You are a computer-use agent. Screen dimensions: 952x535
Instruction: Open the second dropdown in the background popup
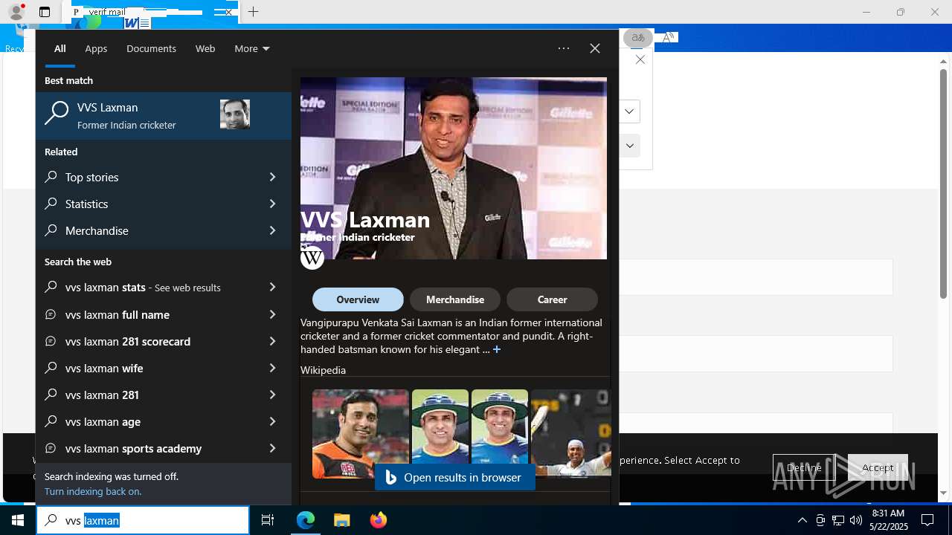click(629, 146)
